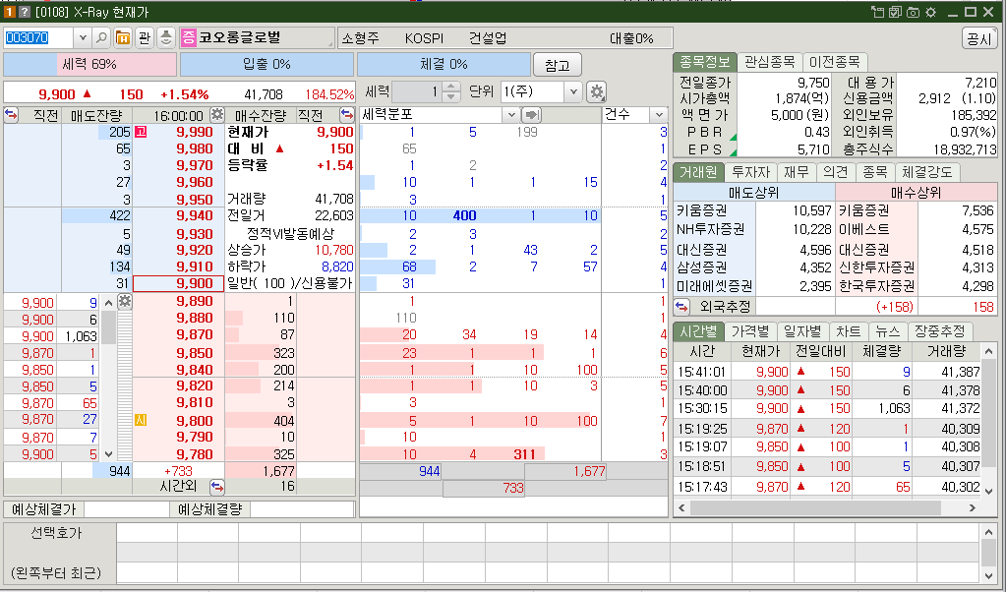Screen dimensions: 1006x592
Task: Click the stock search magnifier icon
Action: click(101, 38)
